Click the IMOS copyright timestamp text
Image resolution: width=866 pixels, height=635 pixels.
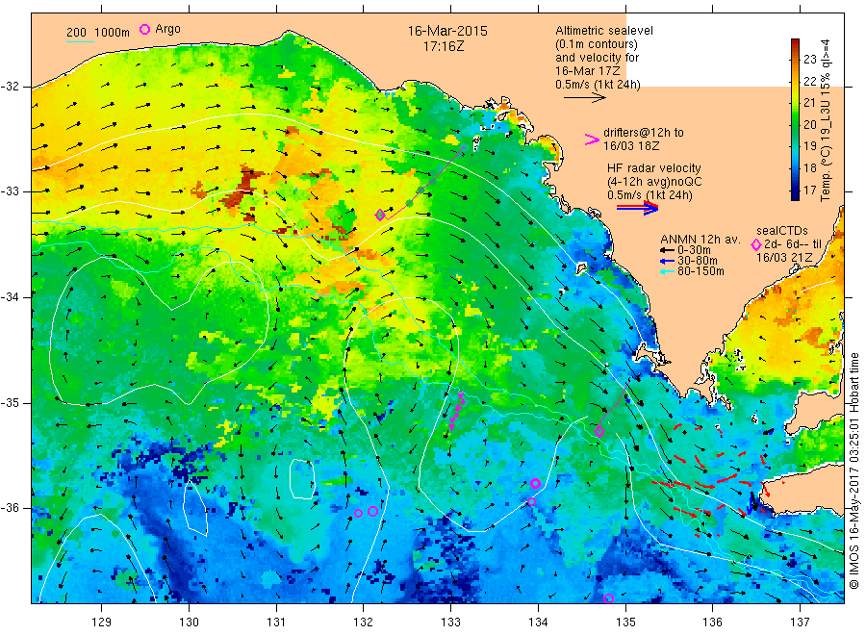click(853, 471)
